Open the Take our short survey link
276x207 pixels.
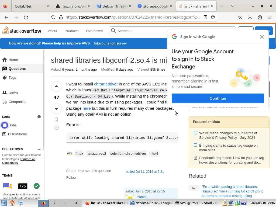tap(110, 43)
